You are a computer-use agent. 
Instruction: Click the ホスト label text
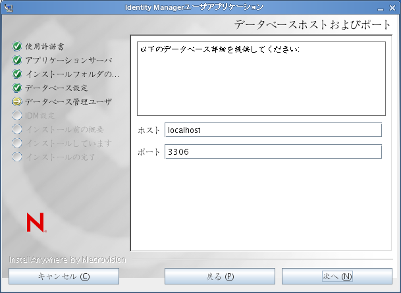[149, 130]
